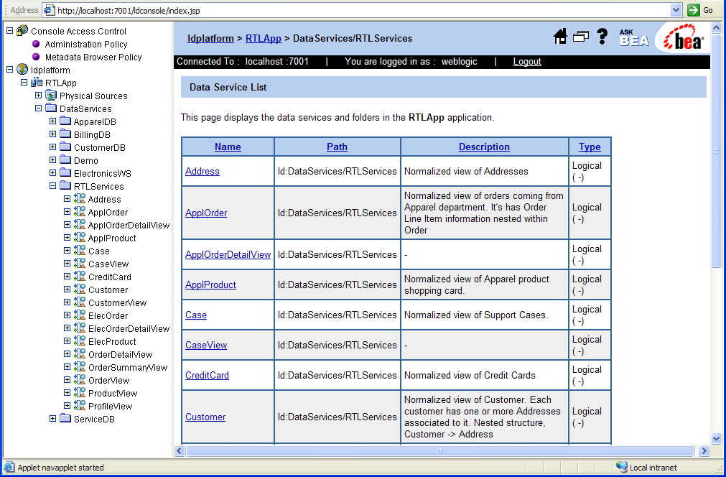Click the ProfileView data service icon in tree
726x477 pixels.
click(80, 406)
